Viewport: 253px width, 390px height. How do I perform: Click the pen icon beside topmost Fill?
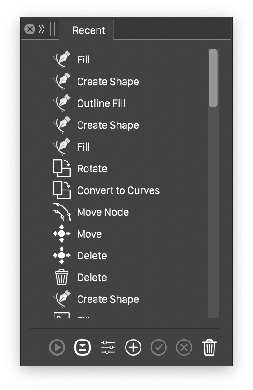[62, 59]
